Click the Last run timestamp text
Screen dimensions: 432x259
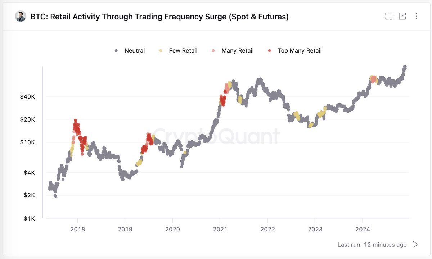372,245
